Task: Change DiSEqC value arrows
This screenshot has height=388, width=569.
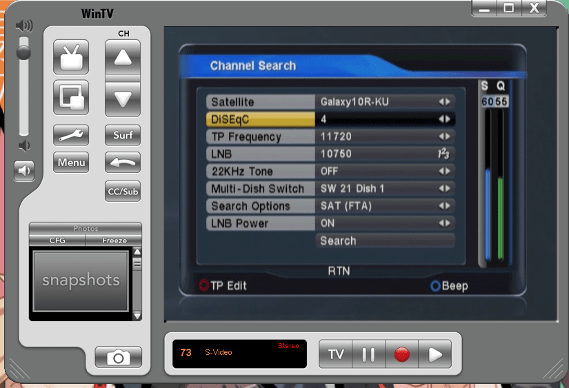Action: [x=445, y=119]
